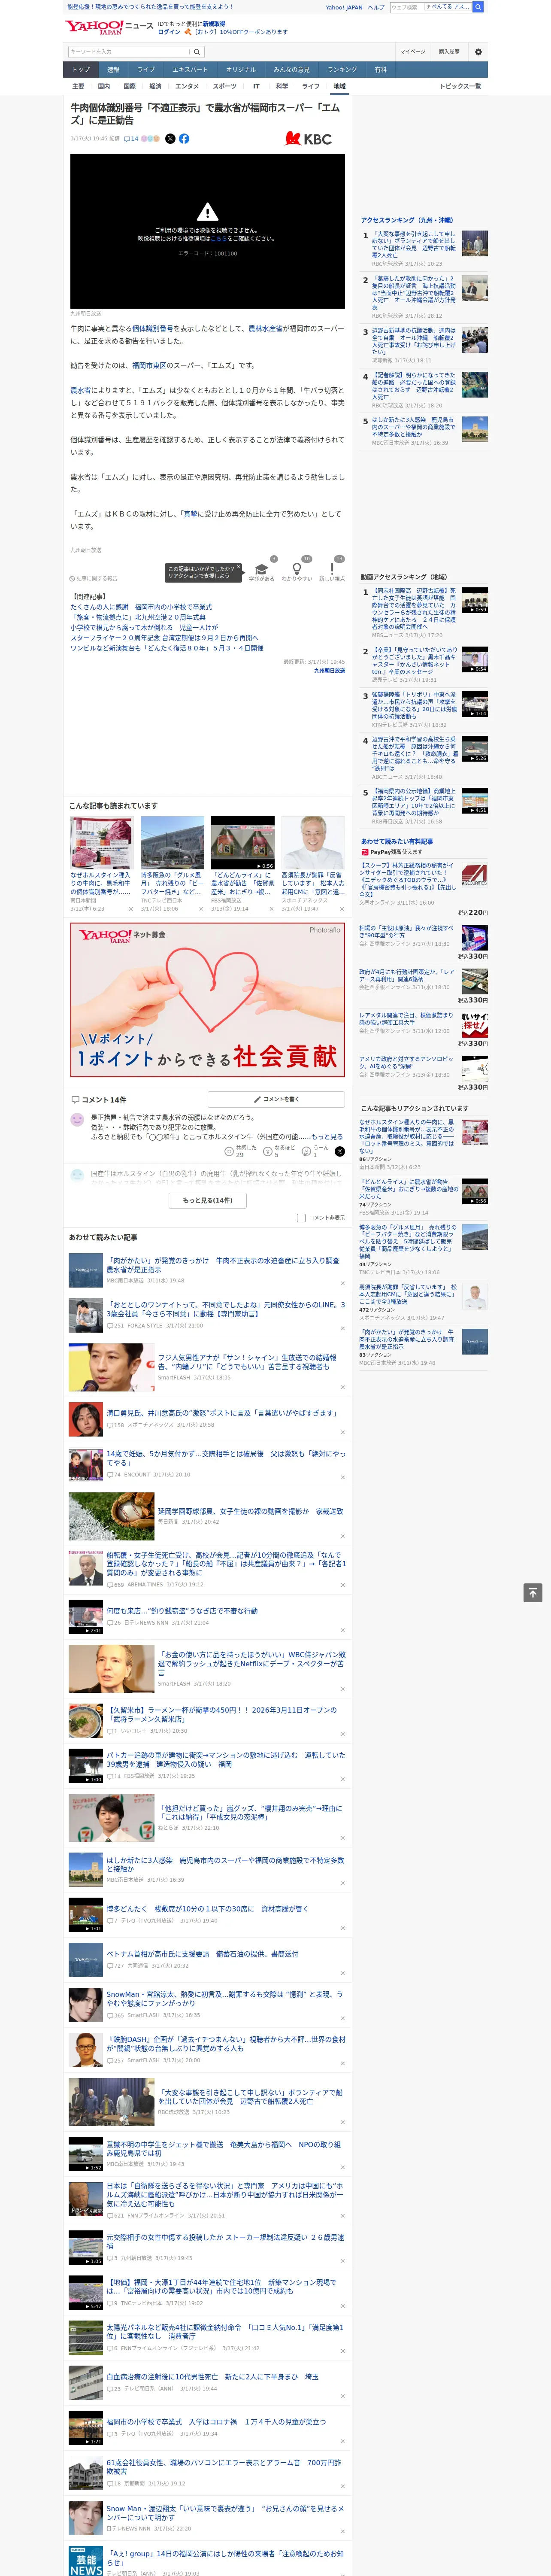Open ranking item 1 about 辺野古 boat accident
551x2576 pixels.
point(414,245)
